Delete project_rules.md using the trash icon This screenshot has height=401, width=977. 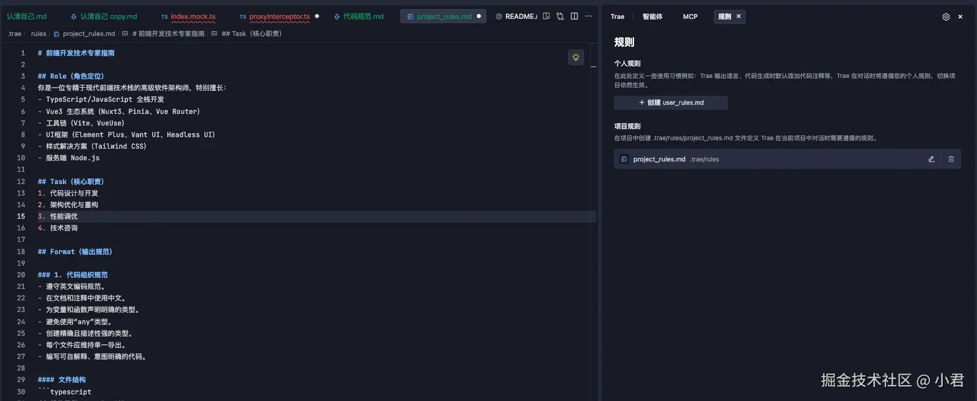(x=951, y=159)
